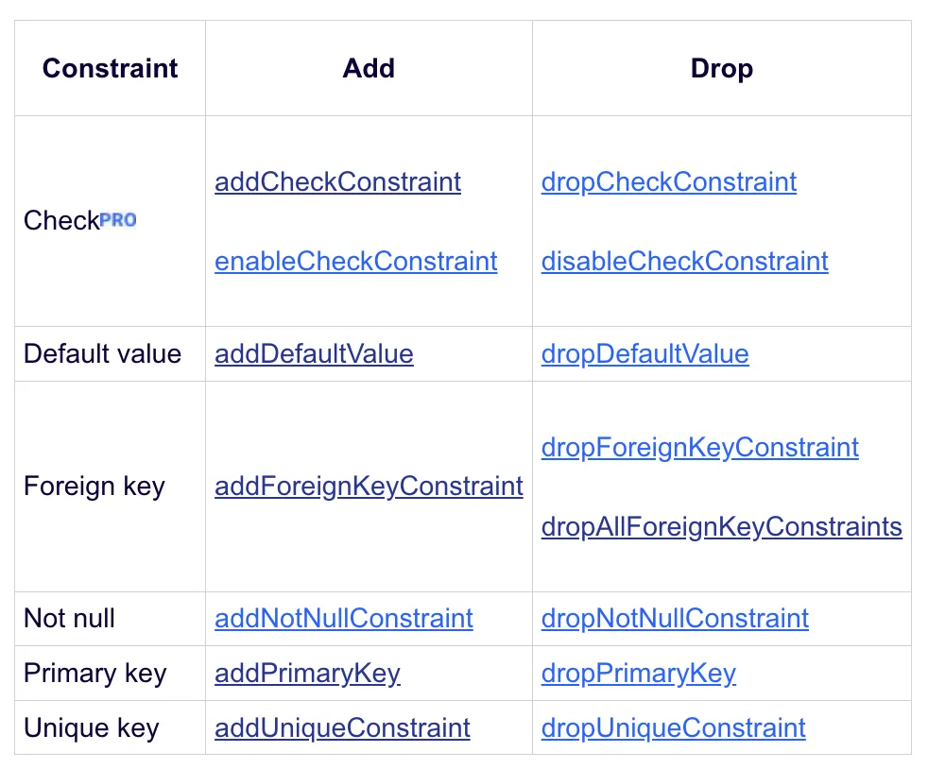Image resolution: width=928 pixels, height=769 pixels.
Task: Click the addNotNullConstraint link
Action: [x=344, y=619]
